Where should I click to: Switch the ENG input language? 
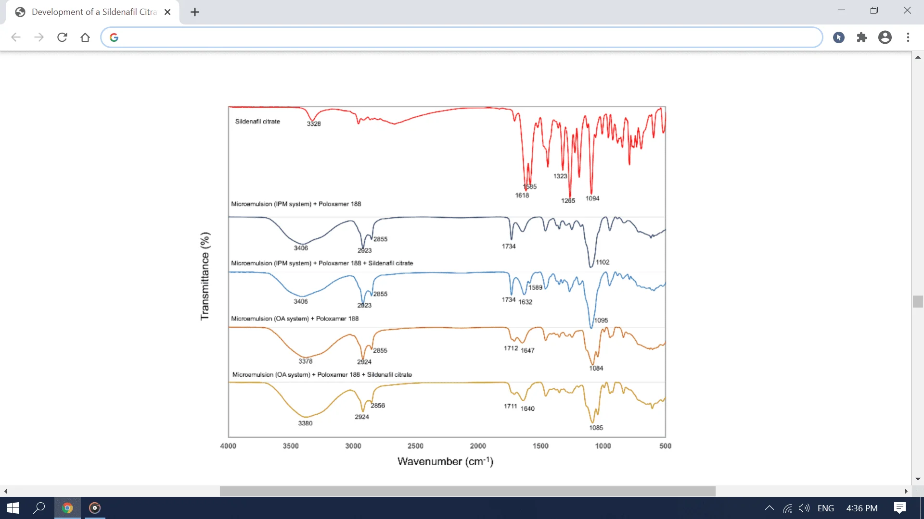tap(826, 508)
